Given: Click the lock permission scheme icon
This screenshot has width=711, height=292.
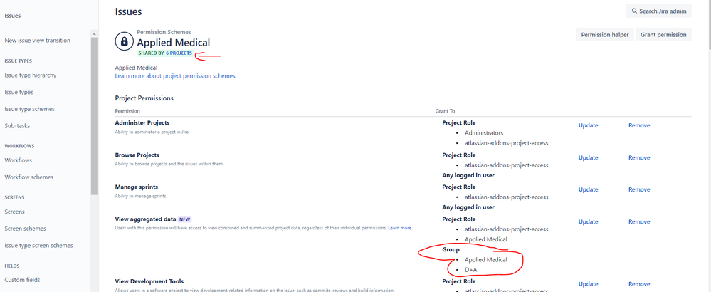Looking at the screenshot, I should pos(124,41).
